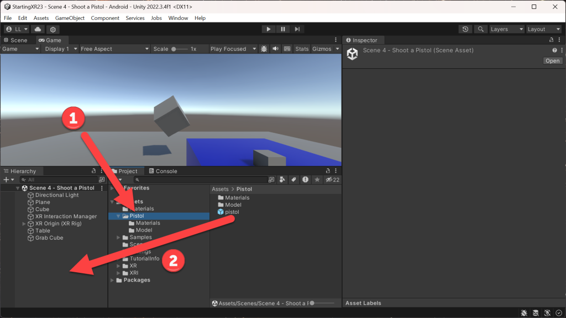Open the Model folder in Assets > Pistol
Image resolution: width=566 pixels, height=318 pixels.
coord(229,204)
